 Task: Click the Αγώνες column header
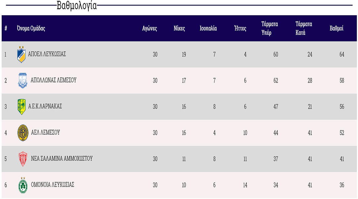[149, 29]
